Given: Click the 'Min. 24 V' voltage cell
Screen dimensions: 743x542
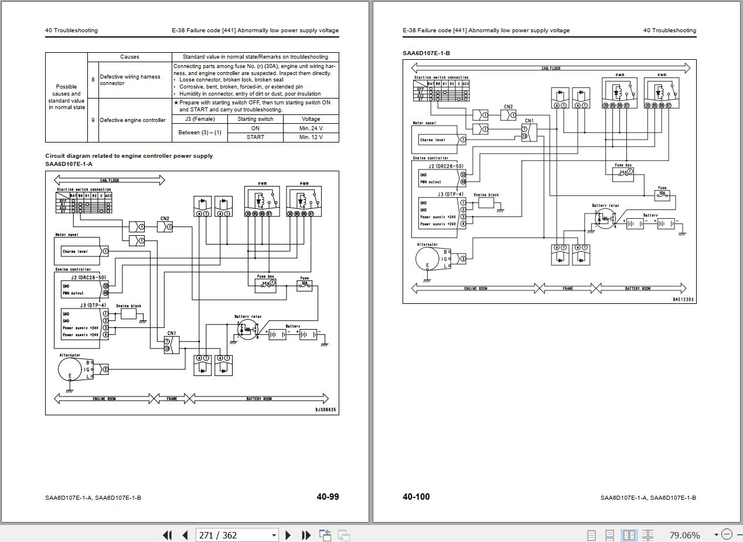Looking at the screenshot, I should pyautogui.click(x=311, y=128).
